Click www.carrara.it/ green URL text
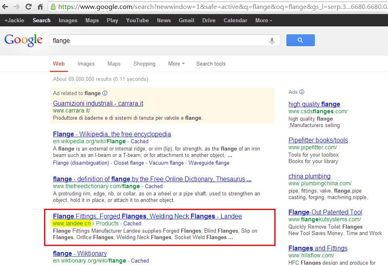Viewport: 388px width, 265px height. (72, 110)
